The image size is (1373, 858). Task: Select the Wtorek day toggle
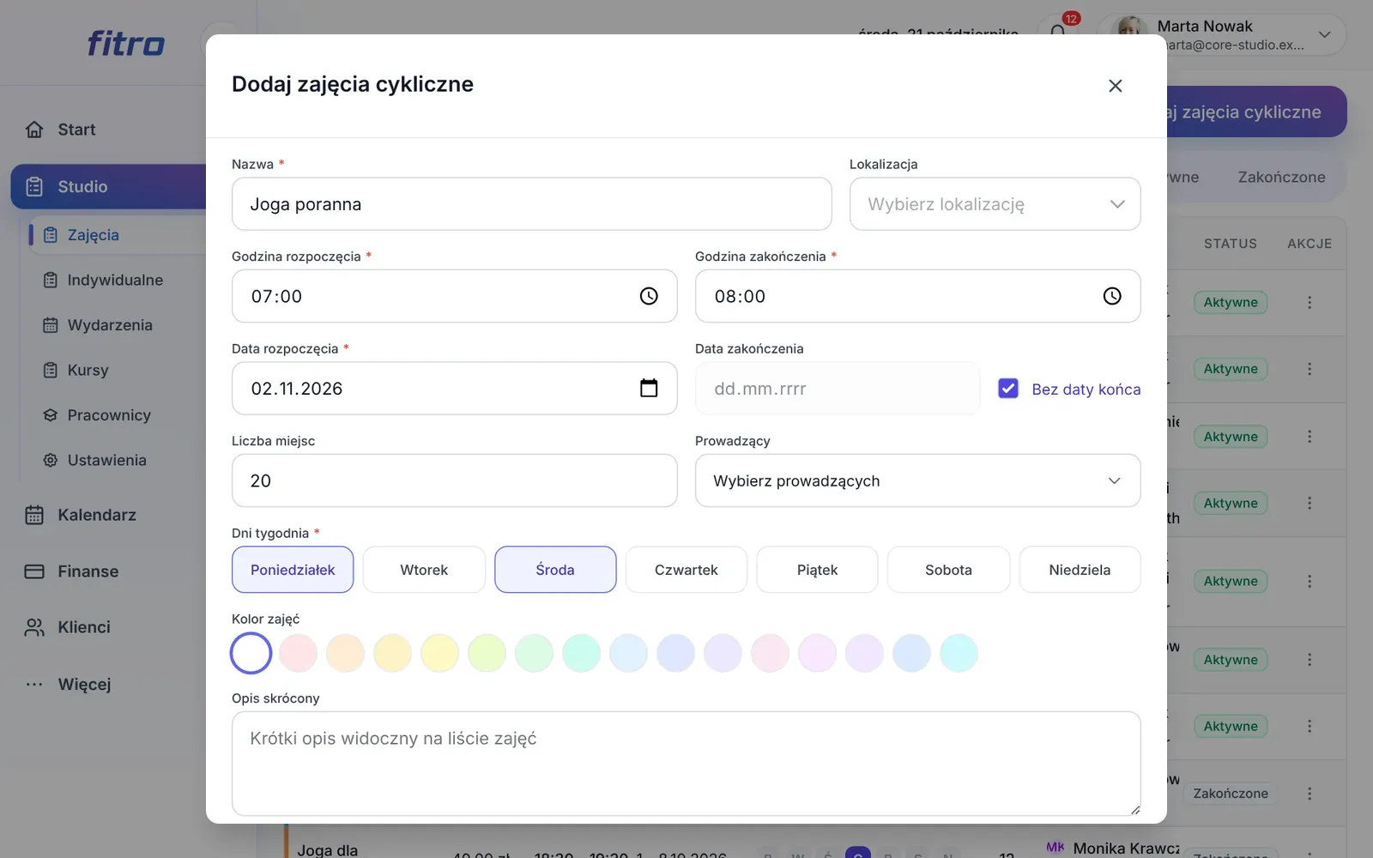point(424,570)
